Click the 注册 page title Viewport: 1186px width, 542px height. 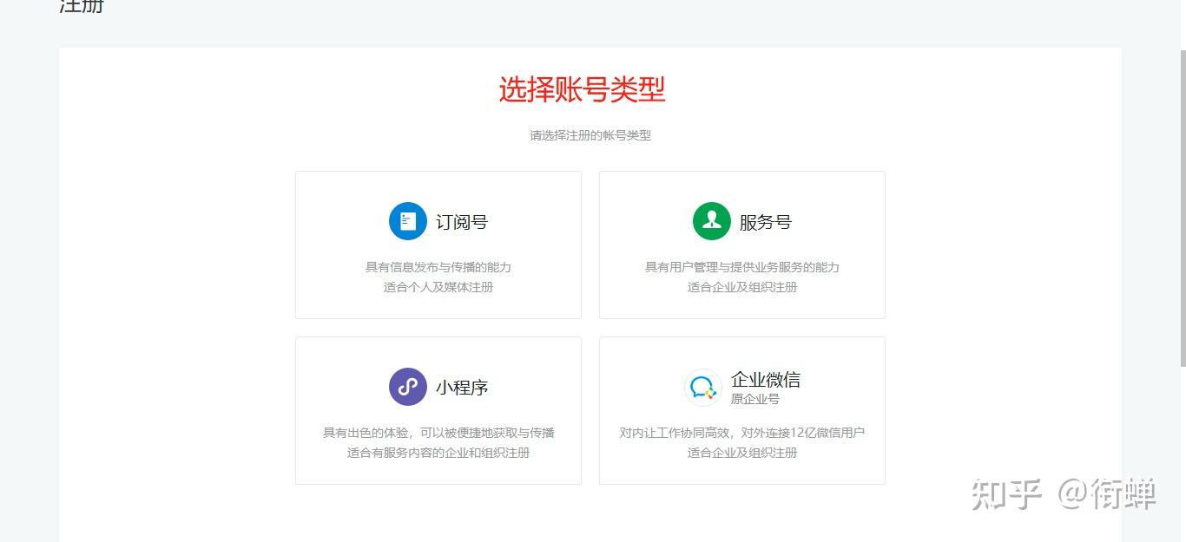tap(82, 6)
